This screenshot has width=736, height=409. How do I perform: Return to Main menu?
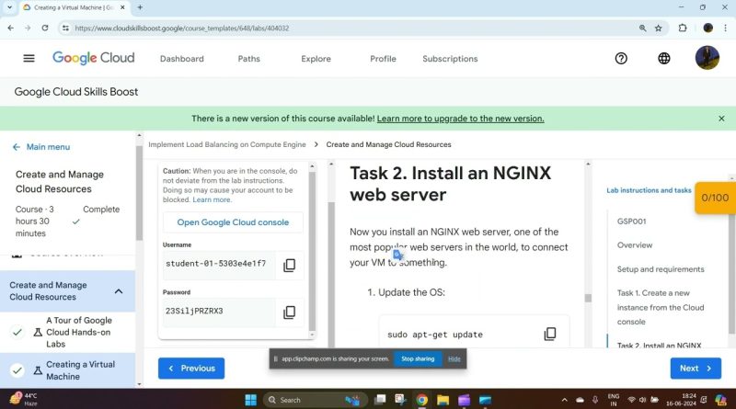[x=41, y=147]
